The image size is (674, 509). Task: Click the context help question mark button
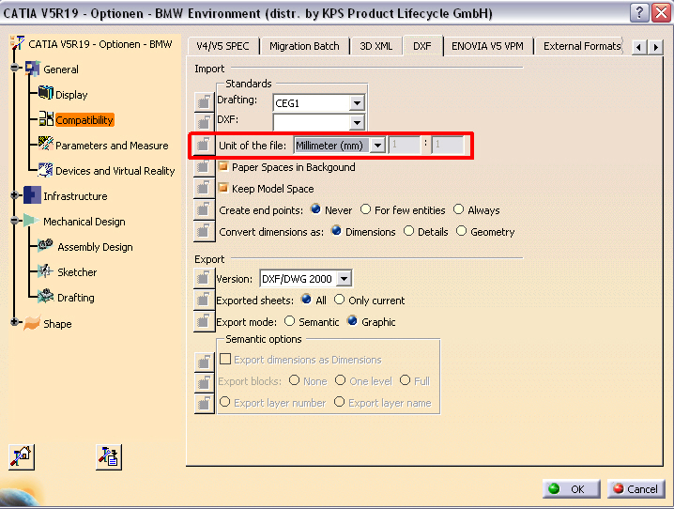point(639,13)
